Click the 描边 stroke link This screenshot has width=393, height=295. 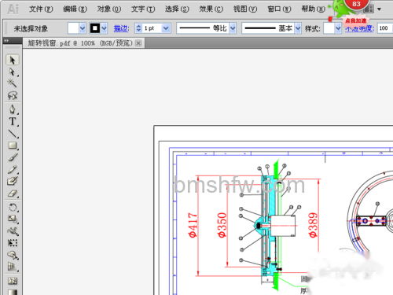tap(121, 28)
